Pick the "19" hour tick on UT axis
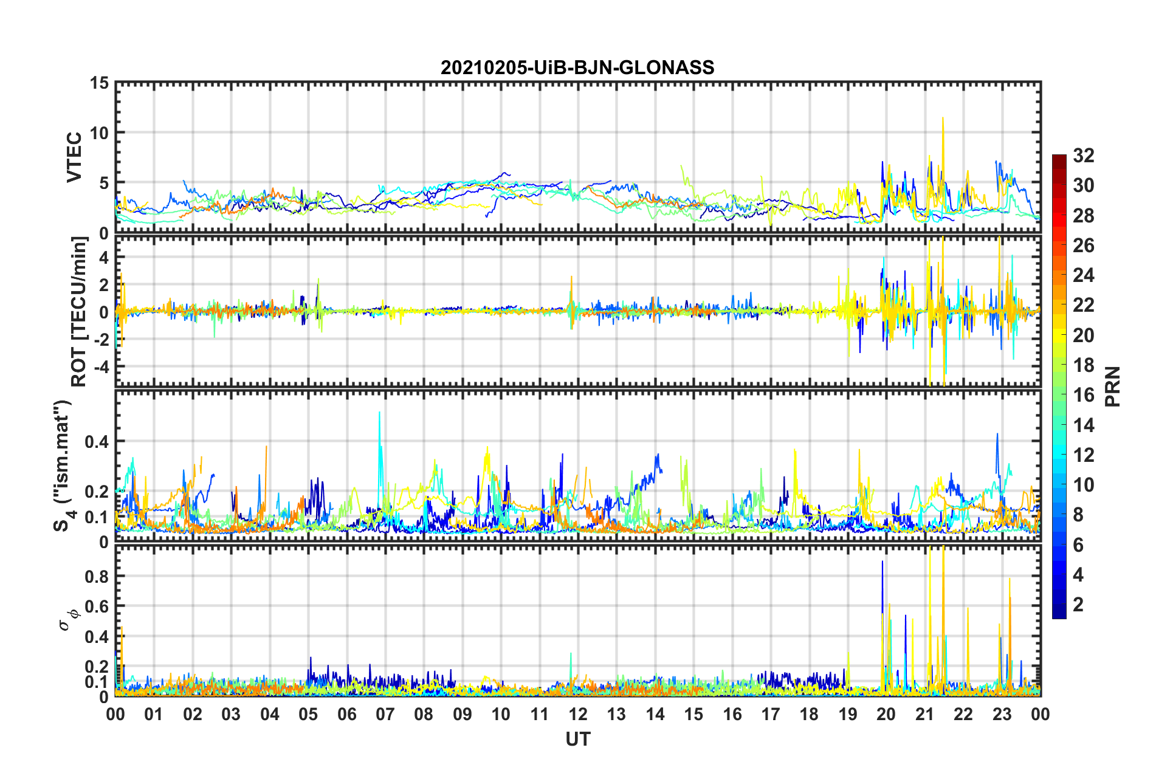 (x=848, y=714)
